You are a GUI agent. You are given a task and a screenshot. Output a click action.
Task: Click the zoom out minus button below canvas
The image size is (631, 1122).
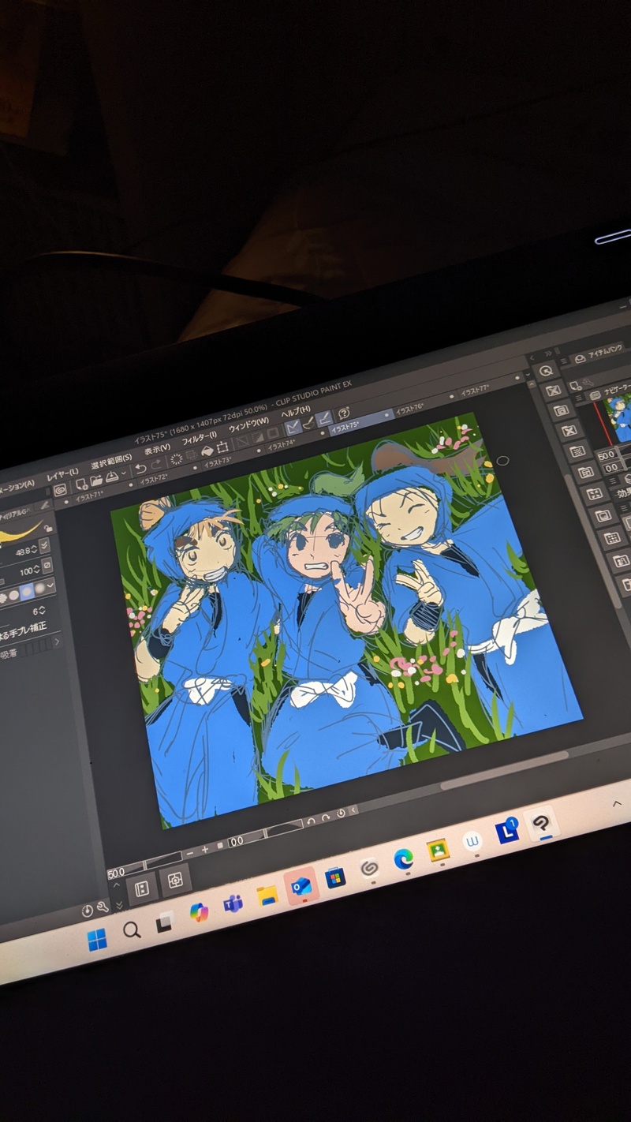(189, 854)
